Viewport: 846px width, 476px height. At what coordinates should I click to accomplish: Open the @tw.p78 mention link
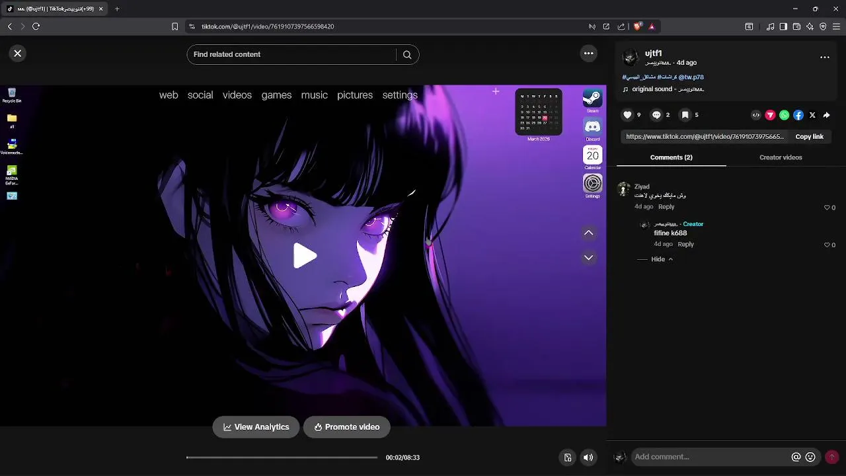coord(691,77)
